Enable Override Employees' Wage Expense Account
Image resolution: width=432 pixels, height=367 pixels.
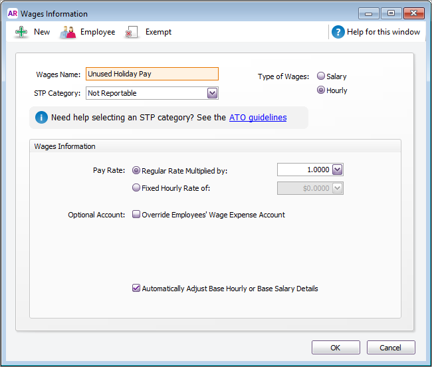coord(136,215)
